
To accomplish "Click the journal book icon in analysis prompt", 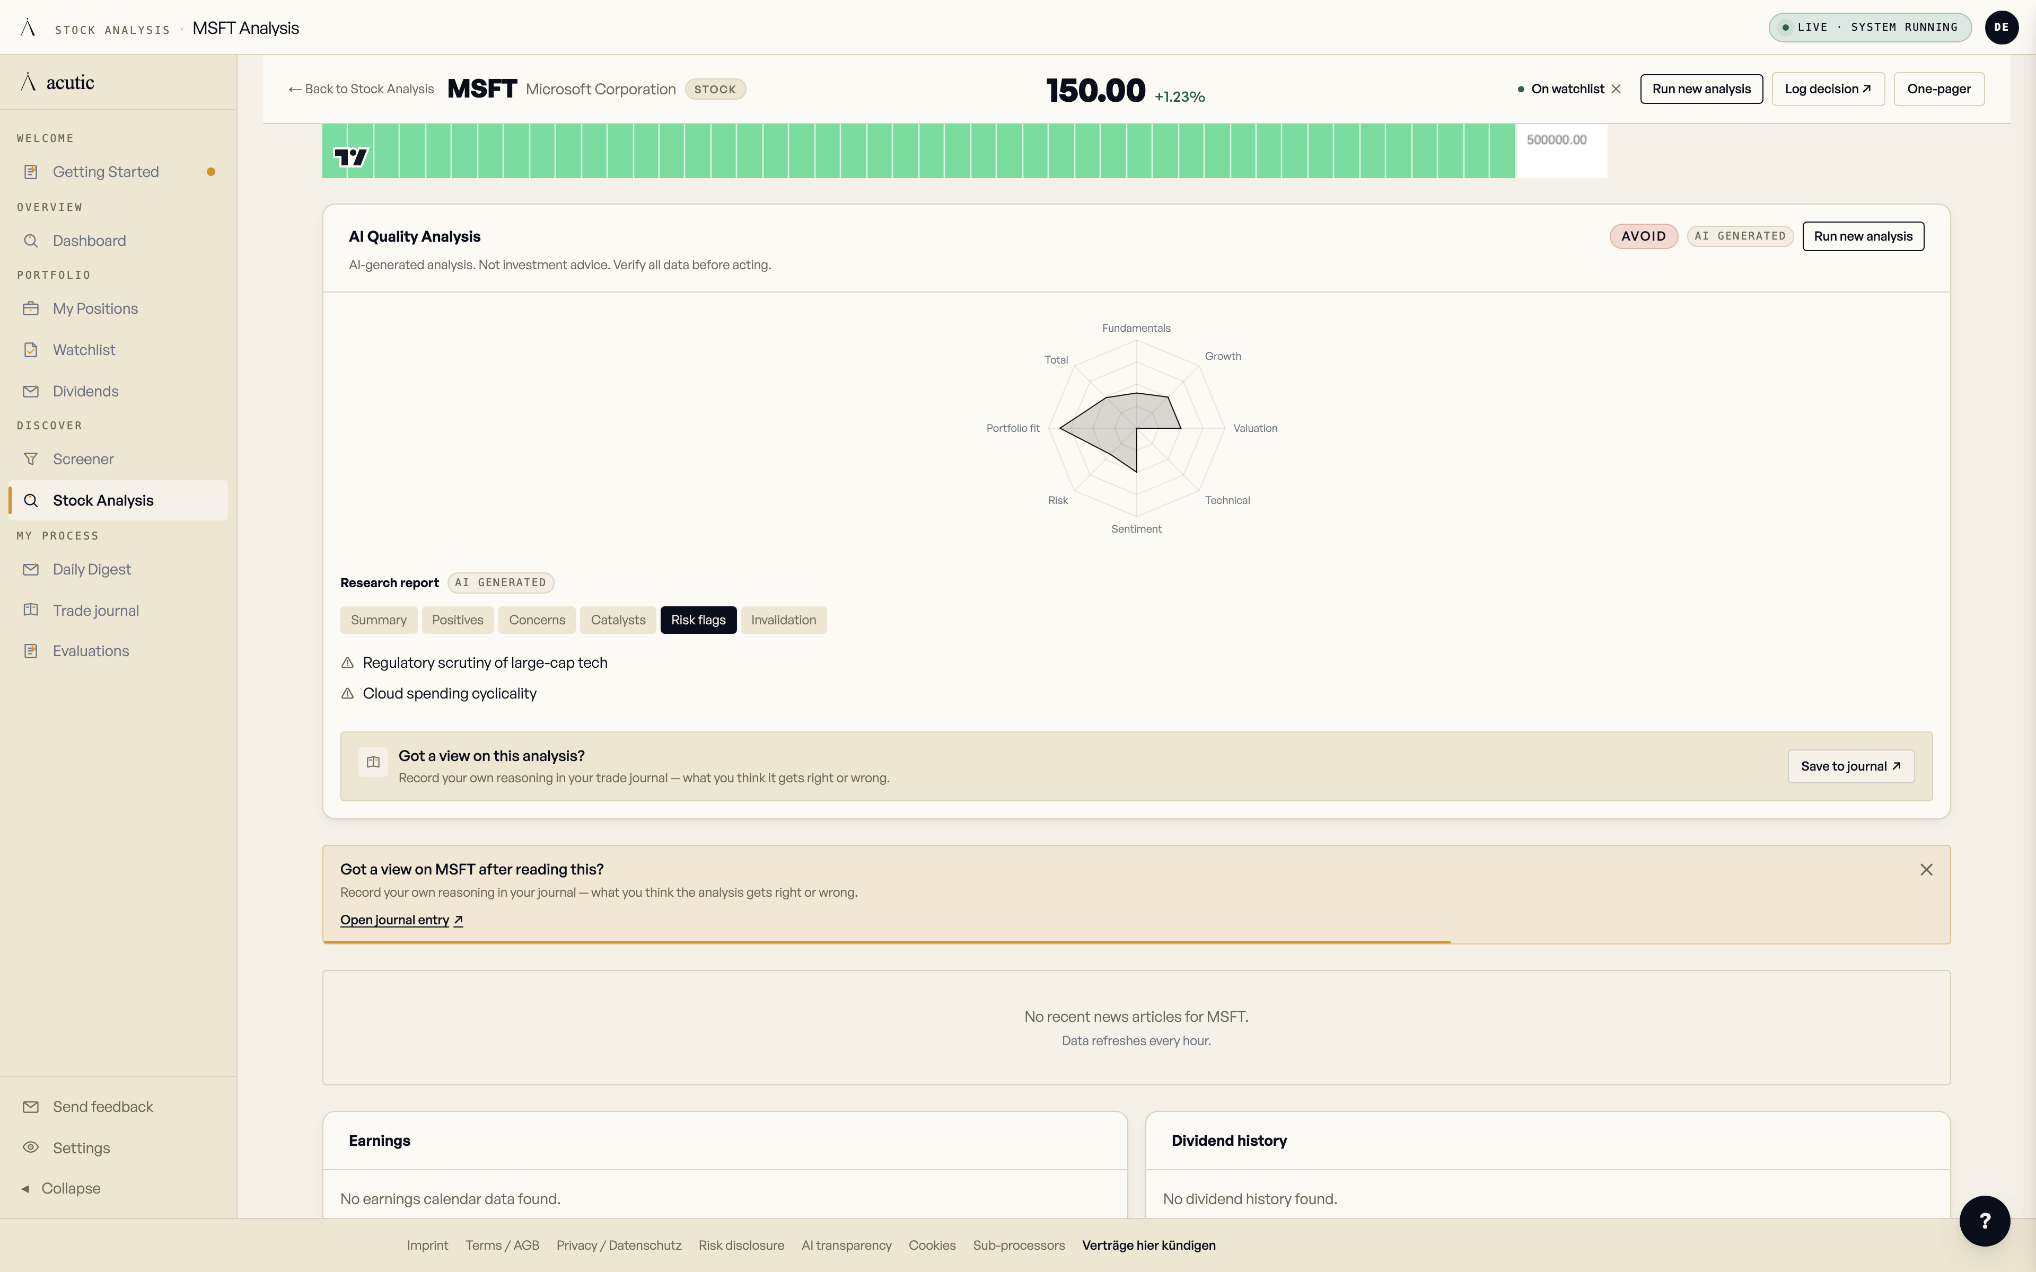I will point(373,762).
